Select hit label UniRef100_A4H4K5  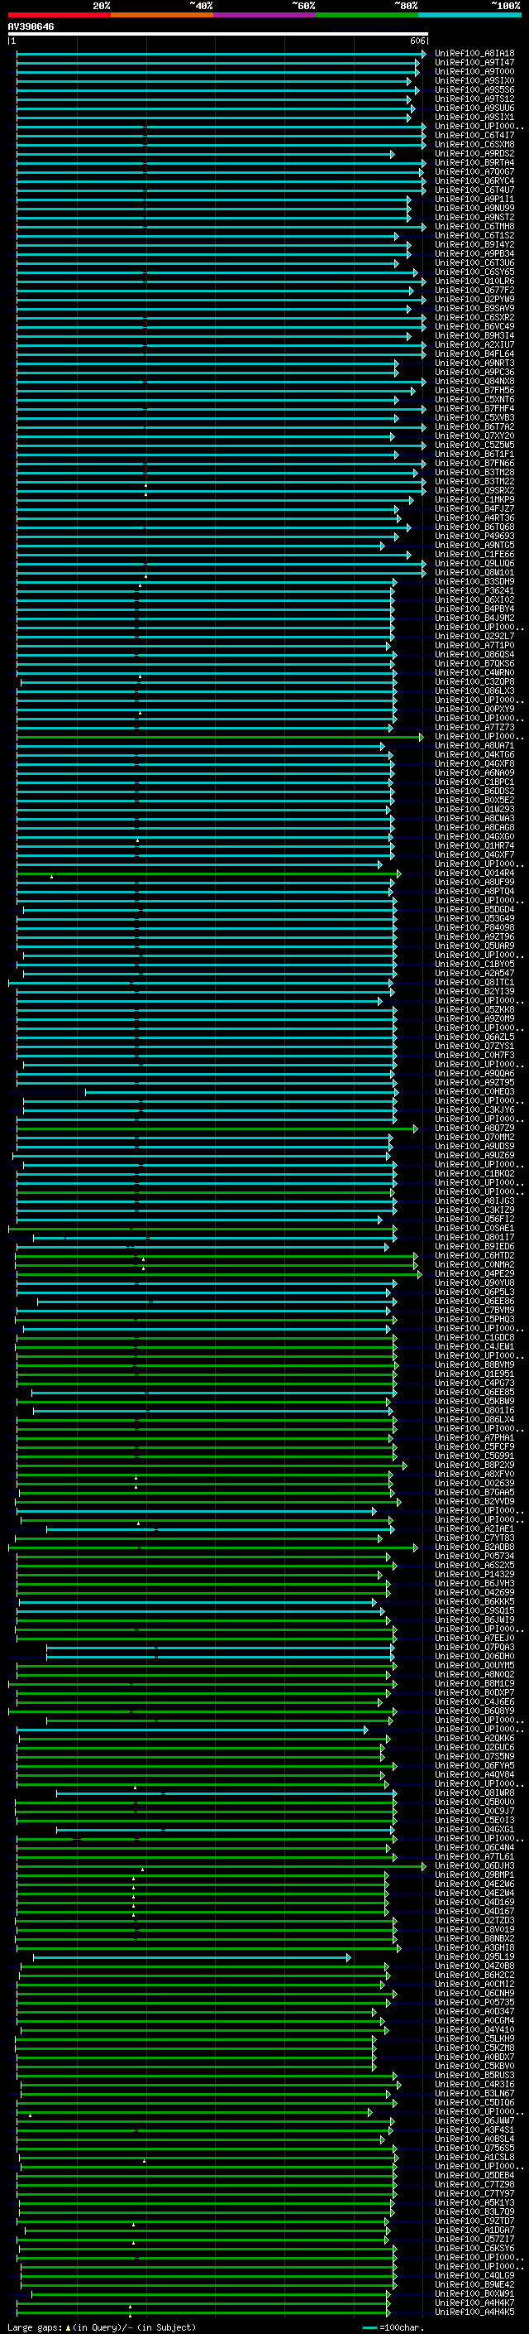[x=474, y=2312]
